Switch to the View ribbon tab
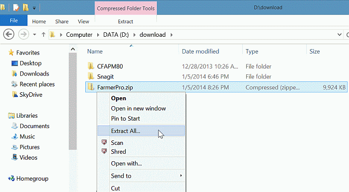The height and width of the screenshot is (192, 349). 83,21
